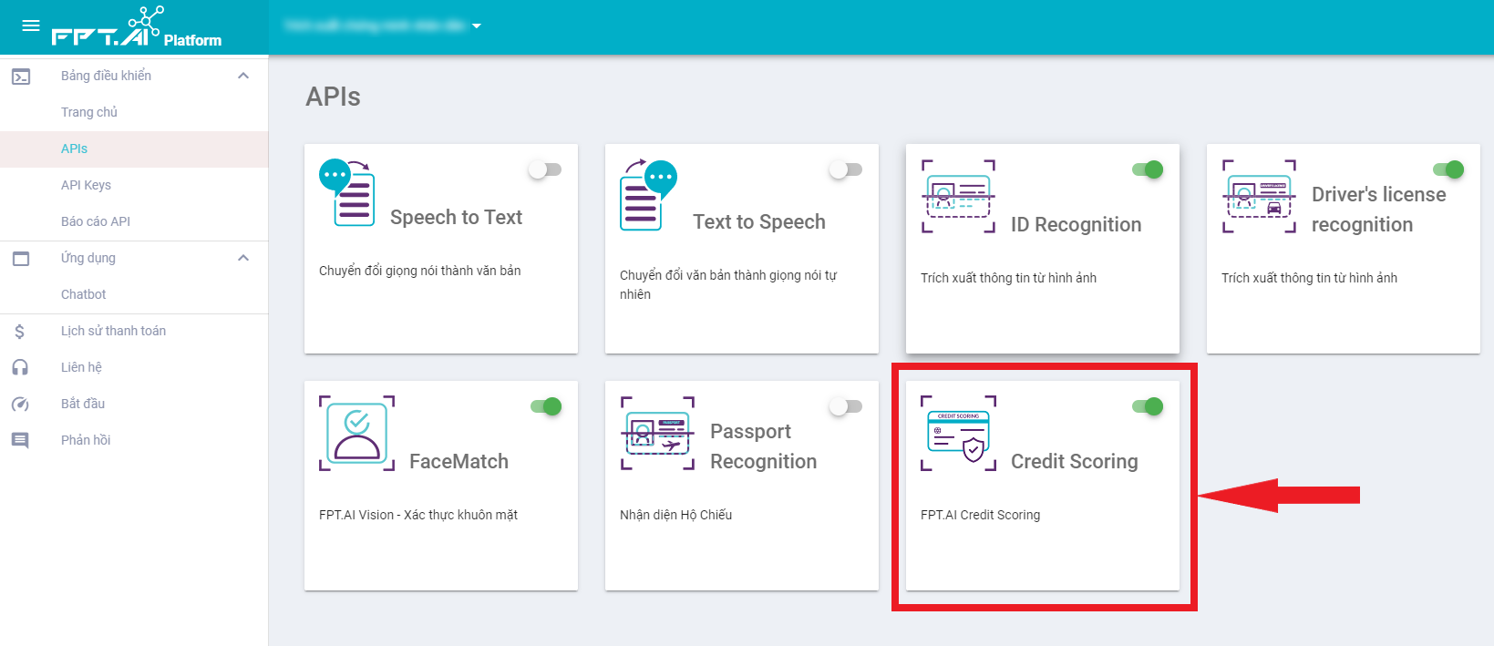Click the Ứng dụng label
1494x646 pixels.
(x=88, y=258)
